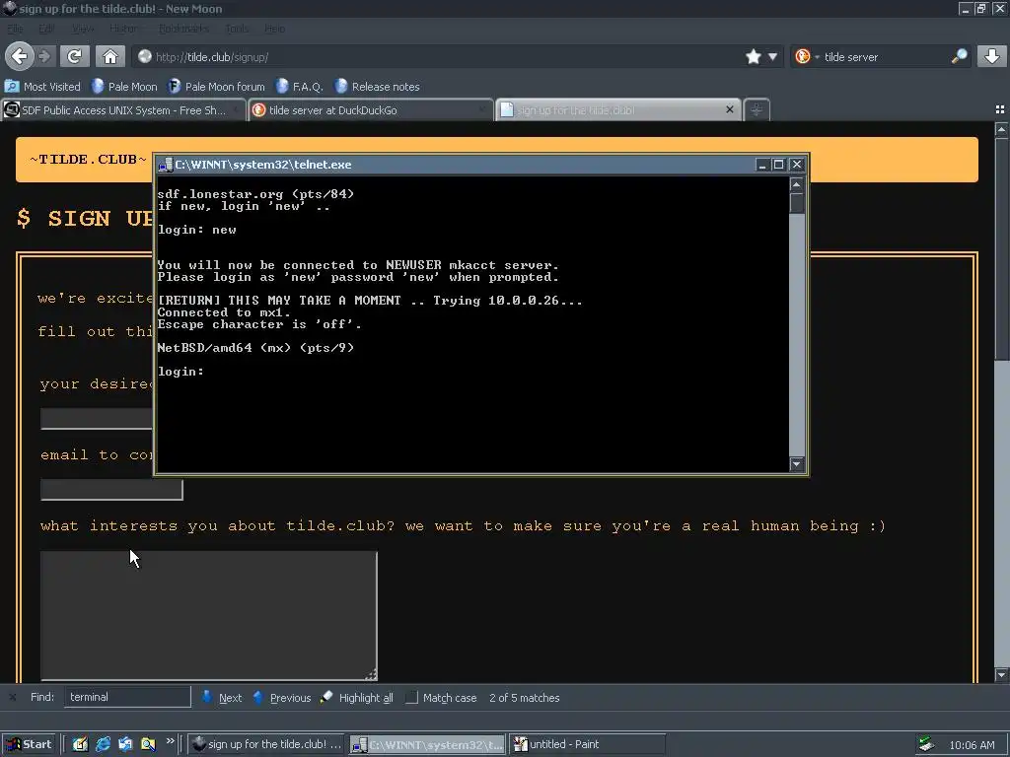Open the History menu
The height and width of the screenshot is (757, 1010).
coord(123,29)
